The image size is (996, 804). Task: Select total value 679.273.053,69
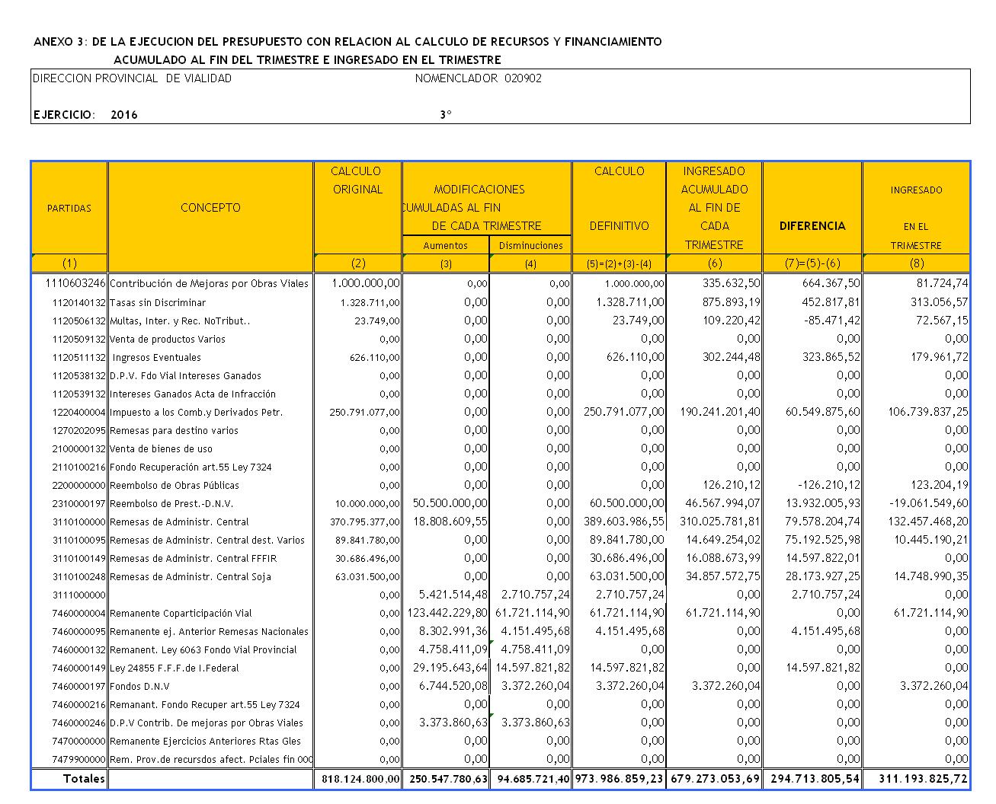716,779
